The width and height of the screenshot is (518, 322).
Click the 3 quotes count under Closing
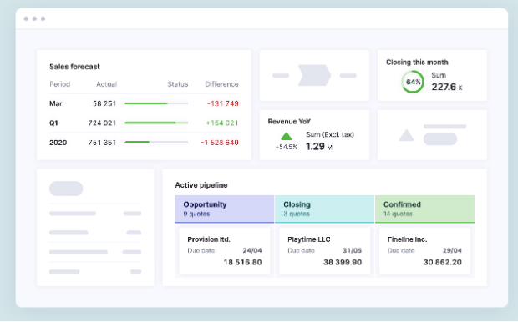pyautogui.click(x=297, y=214)
